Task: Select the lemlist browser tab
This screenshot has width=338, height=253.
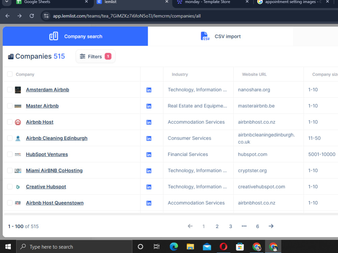Action: pos(132,3)
